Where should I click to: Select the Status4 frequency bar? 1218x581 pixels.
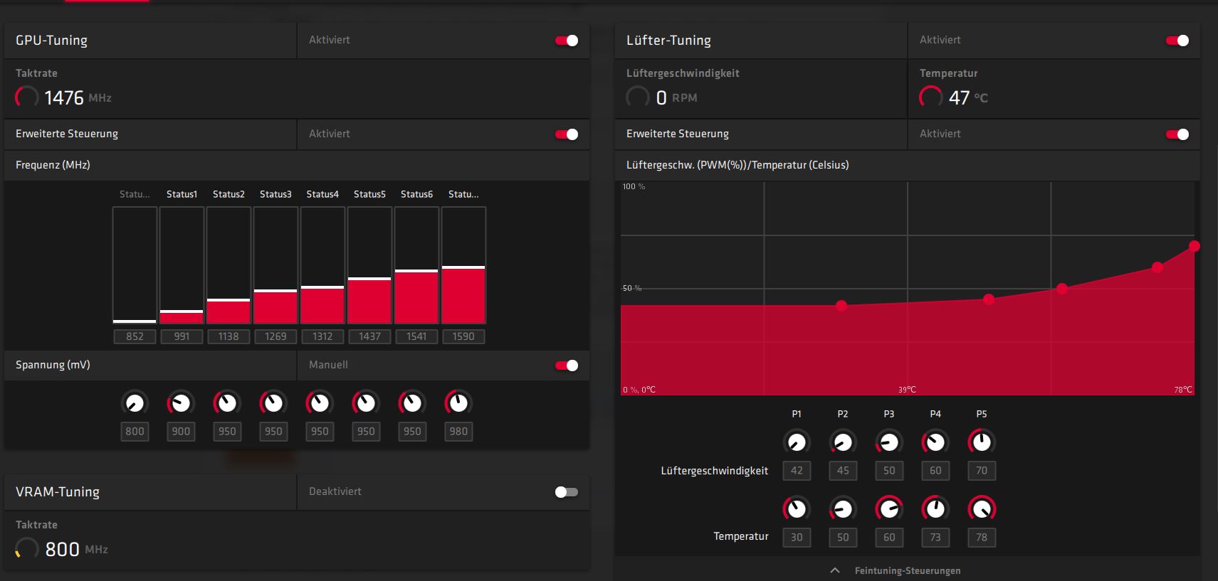pyautogui.click(x=322, y=265)
